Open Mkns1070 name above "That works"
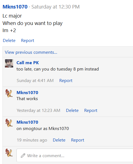133x164 pixels. tap(27, 93)
